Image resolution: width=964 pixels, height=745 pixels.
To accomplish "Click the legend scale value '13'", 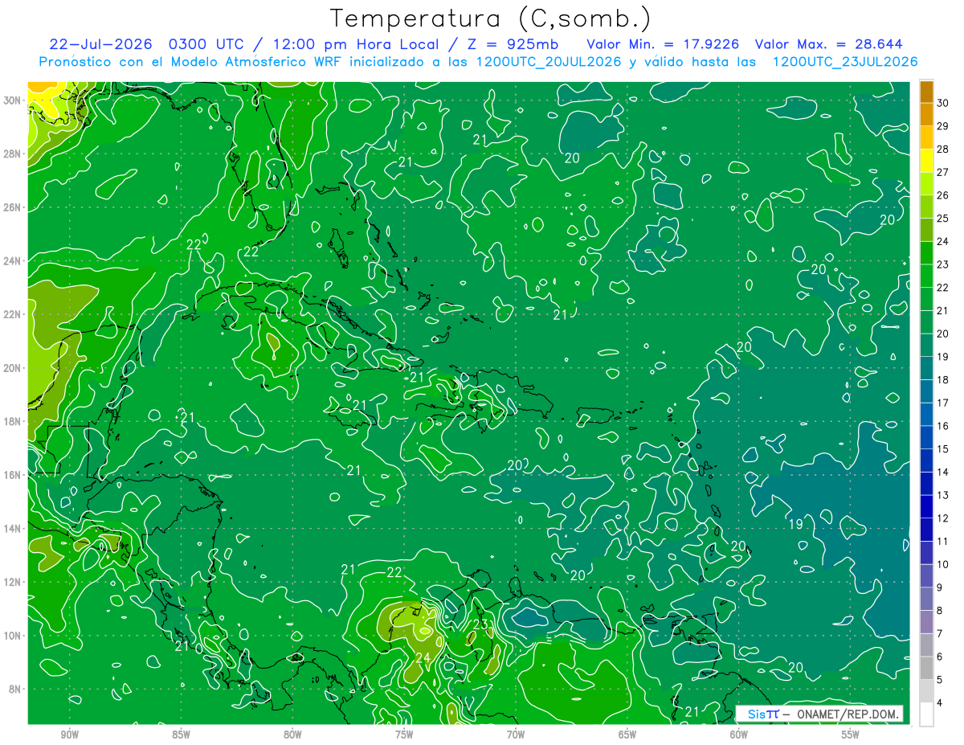I will pyautogui.click(x=943, y=495).
